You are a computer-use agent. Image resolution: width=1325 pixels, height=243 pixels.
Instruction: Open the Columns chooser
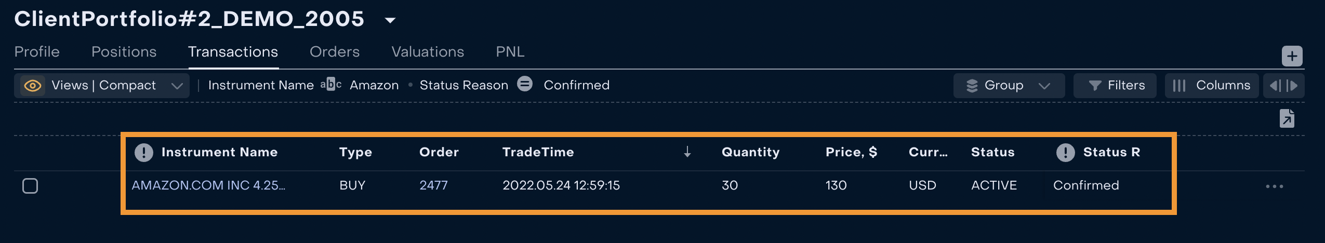(1212, 86)
